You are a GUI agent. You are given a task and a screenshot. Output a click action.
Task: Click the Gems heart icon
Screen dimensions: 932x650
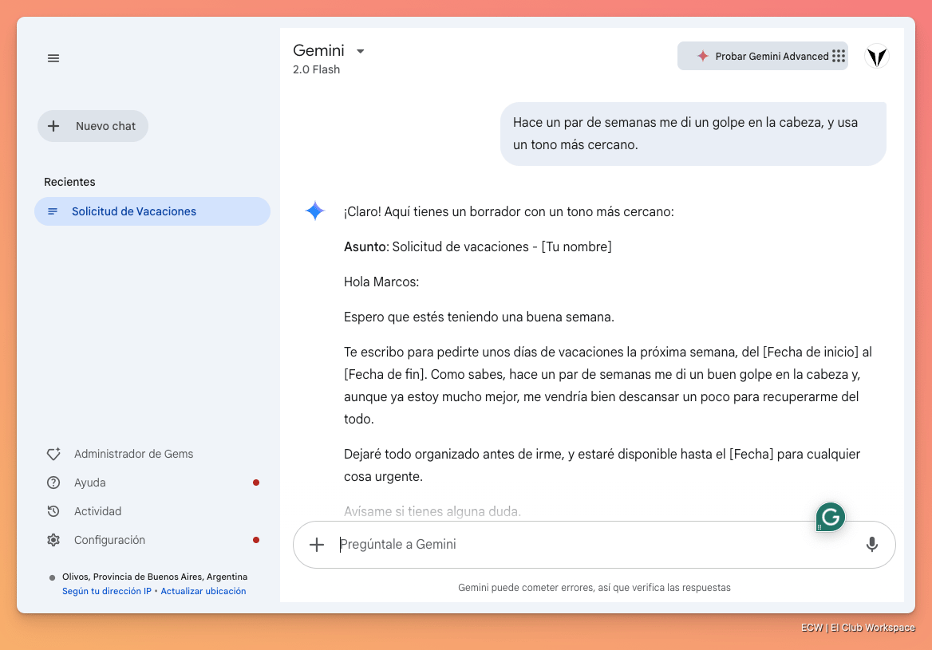(53, 454)
